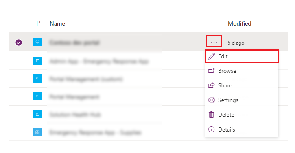The height and width of the screenshot is (153, 295).
Task: Click the app type column header icon
Action: [37, 23]
